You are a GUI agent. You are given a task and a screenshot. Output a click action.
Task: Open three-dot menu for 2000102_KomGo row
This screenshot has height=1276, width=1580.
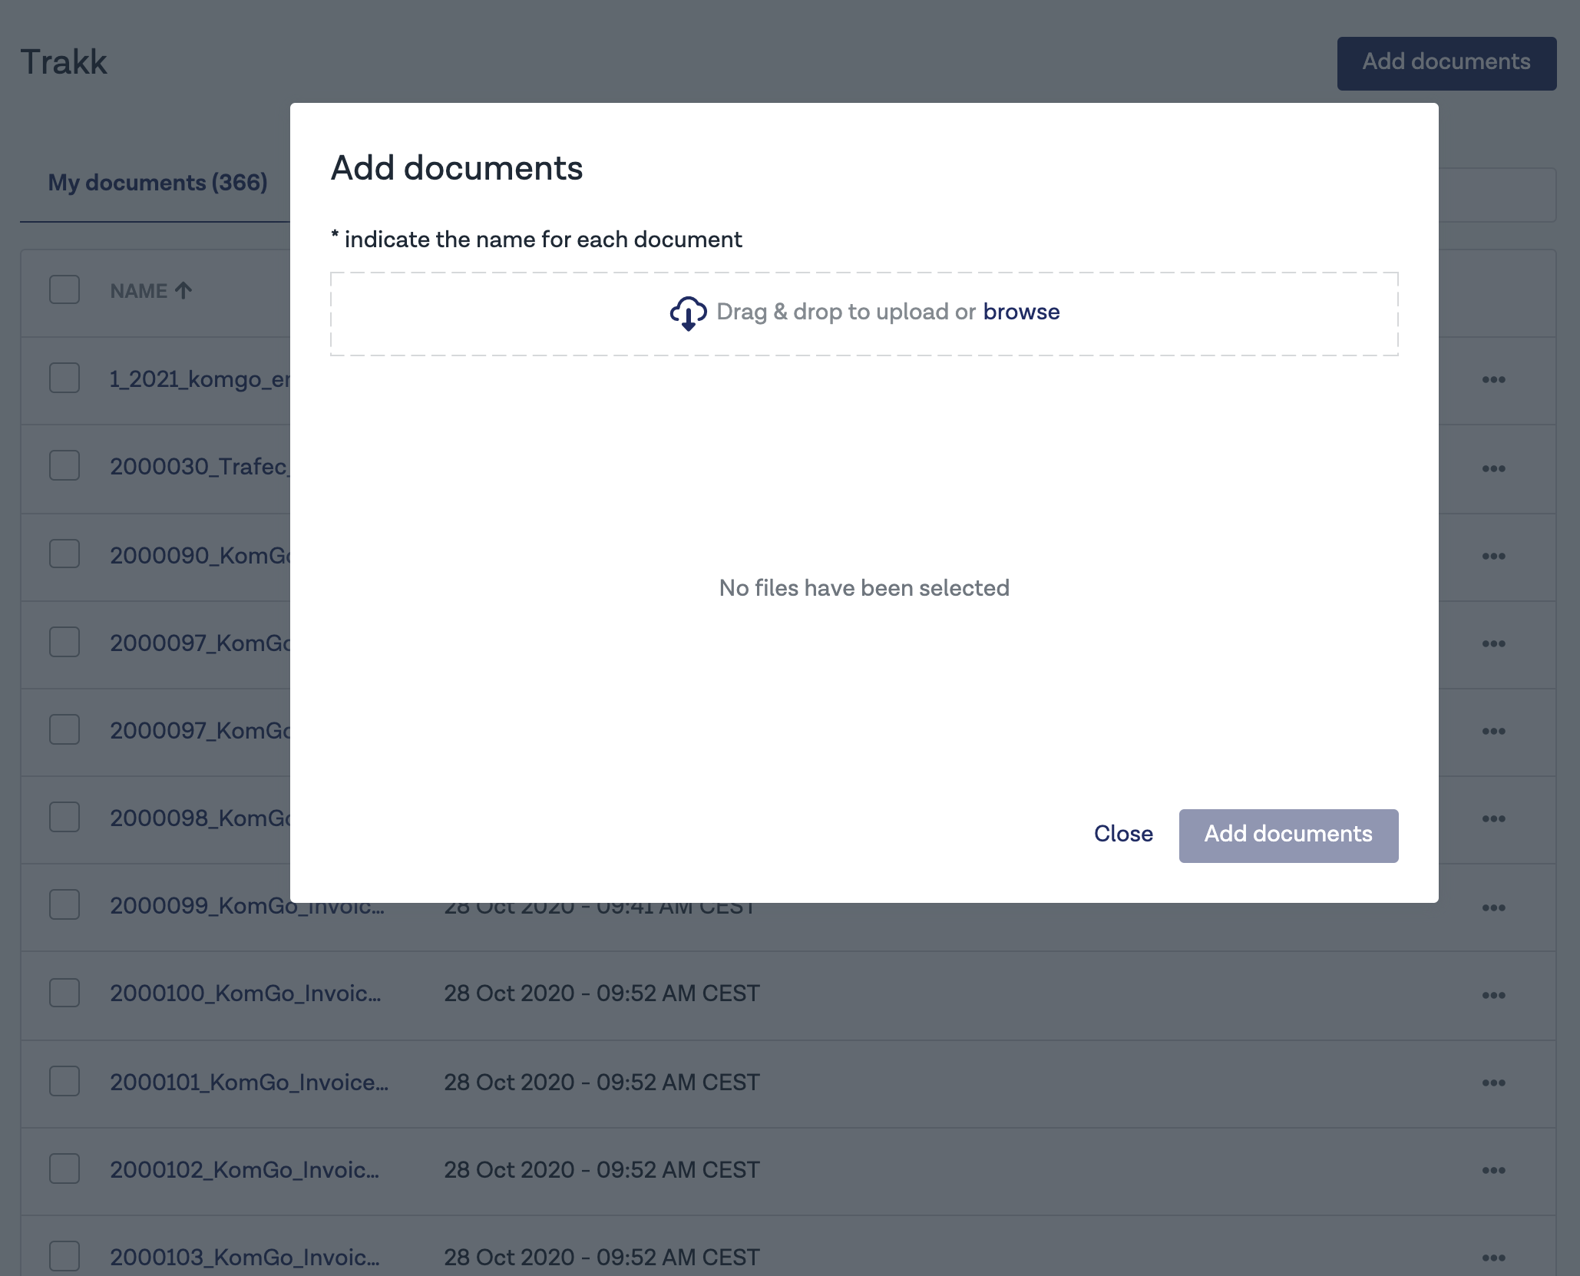(x=1493, y=1170)
